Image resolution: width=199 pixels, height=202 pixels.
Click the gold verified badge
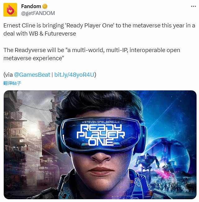(45, 6)
